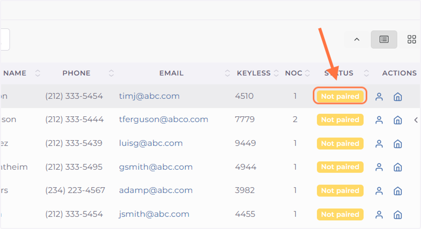Switch to list view layout

(x=384, y=40)
